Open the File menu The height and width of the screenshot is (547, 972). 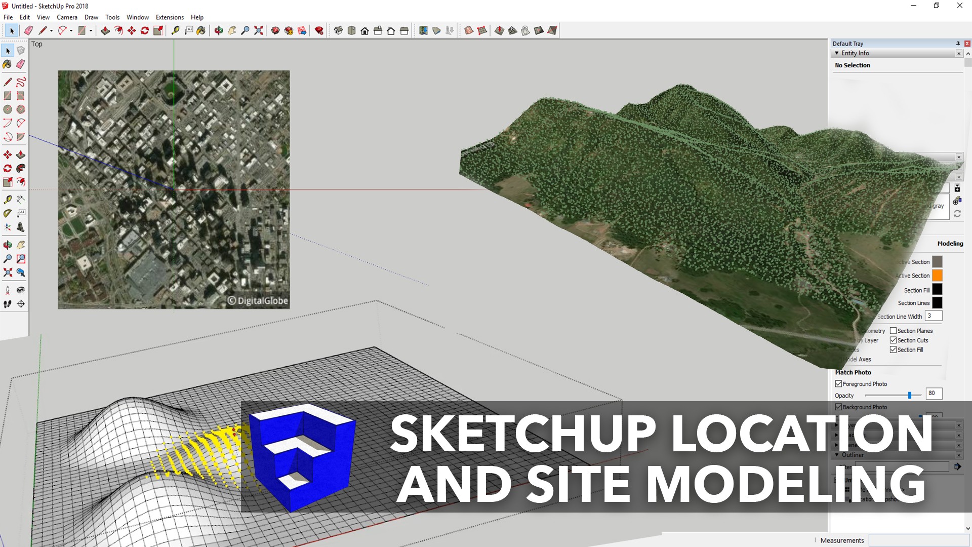pyautogui.click(x=8, y=17)
